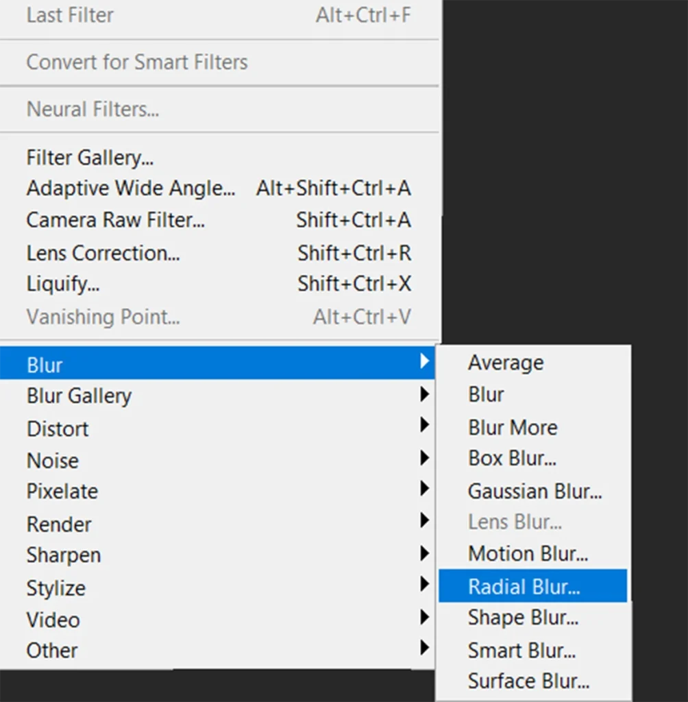Image resolution: width=688 pixels, height=702 pixels.
Task: Select Surface Blur filter
Action: coord(528,681)
